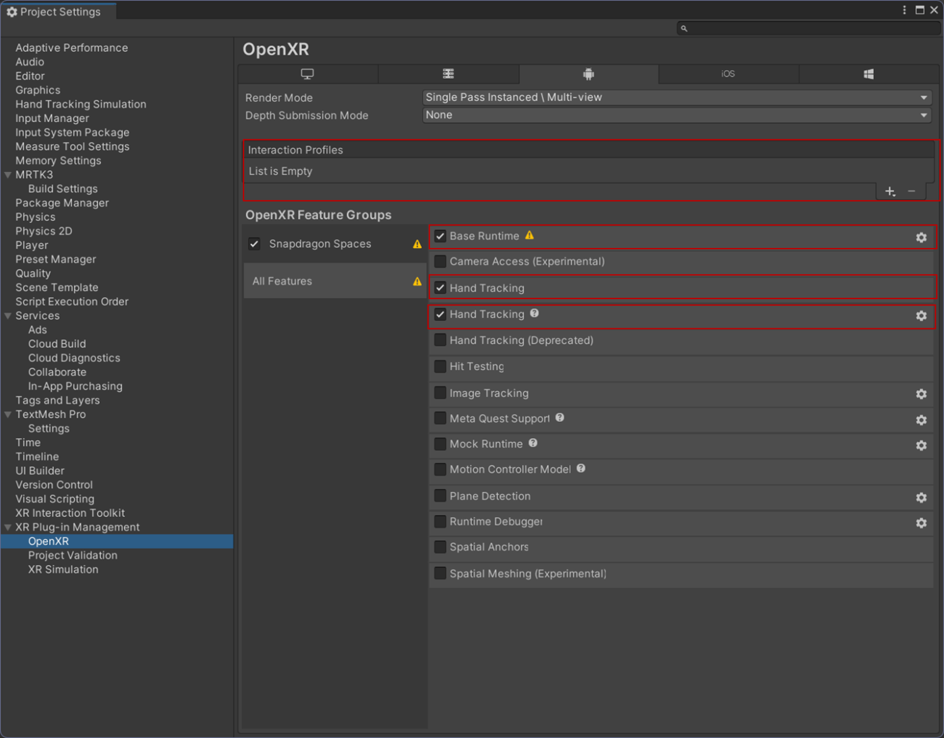Open Cloud Diagnostics under Services
This screenshot has width=944, height=738.
[x=74, y=358]
